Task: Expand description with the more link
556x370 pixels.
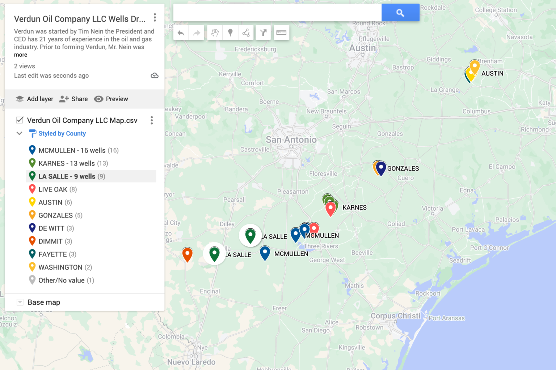Action: 21,55
